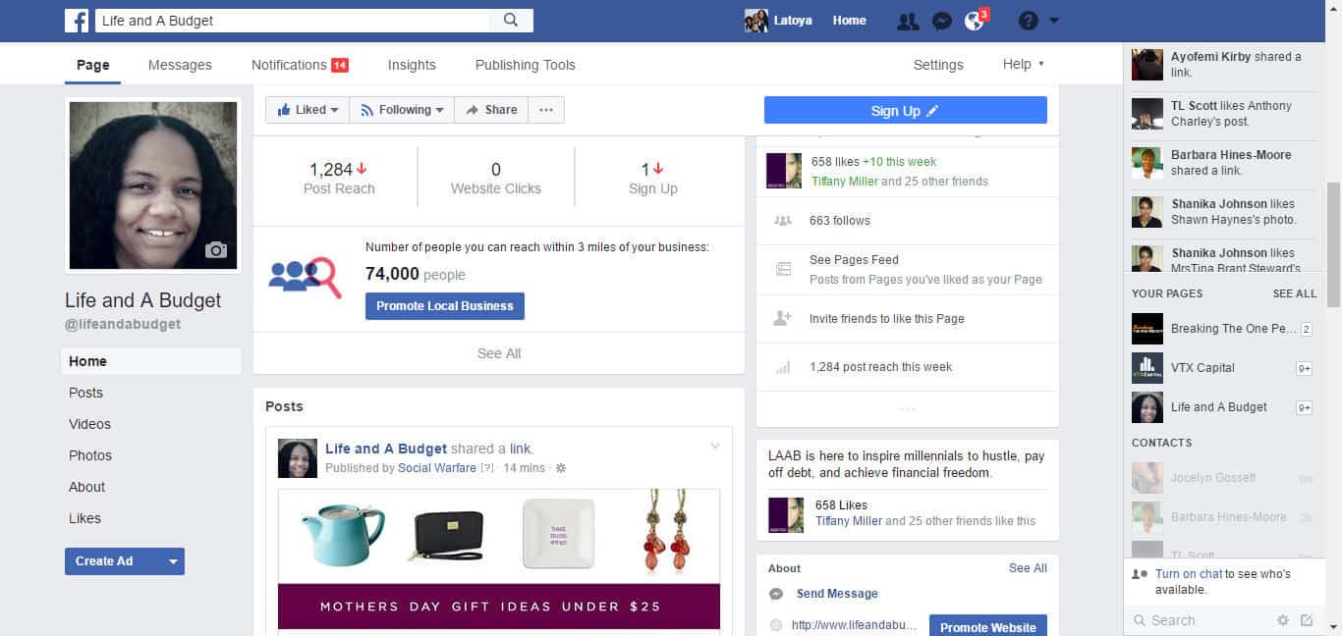Open the Publishing Tools tab

526,65
